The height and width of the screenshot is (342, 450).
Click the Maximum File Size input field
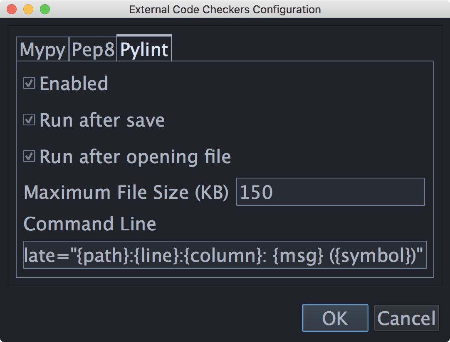330,192
